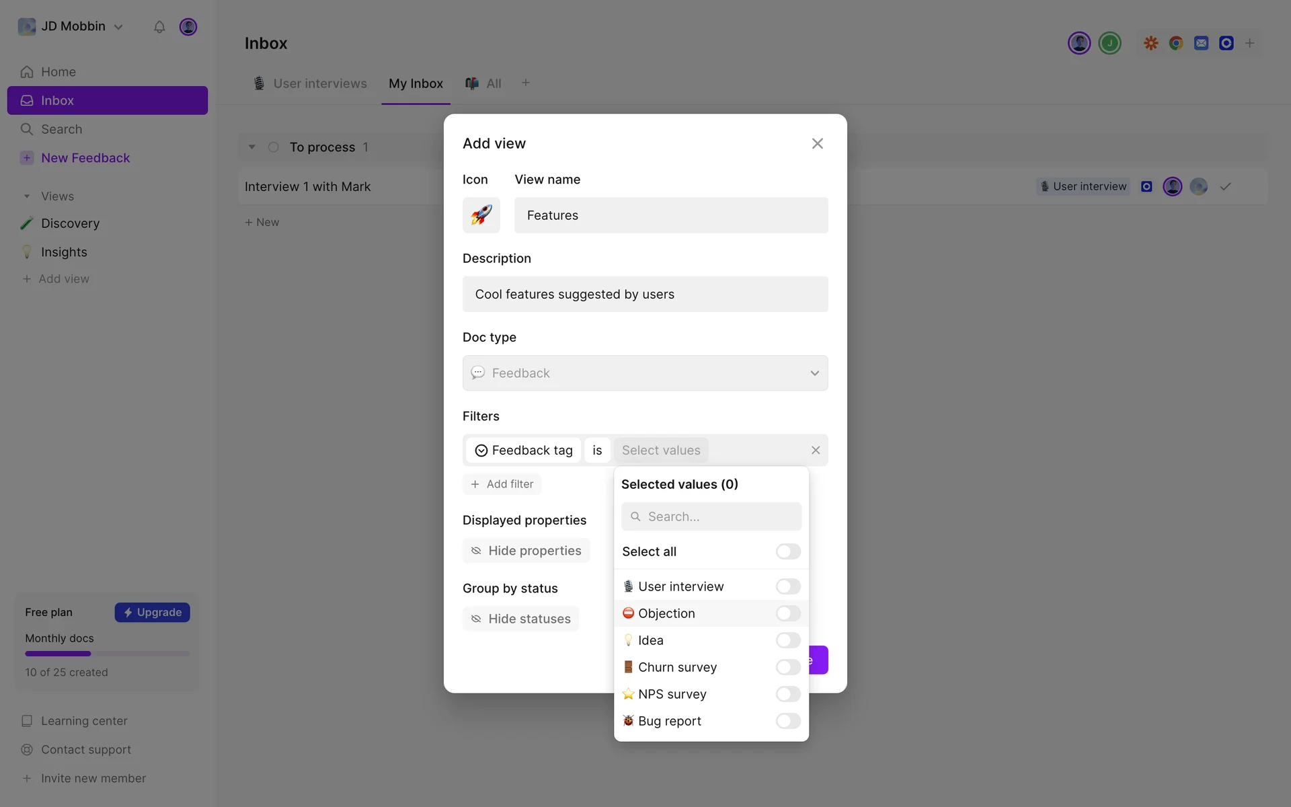Click the email integration icon

[x=1201, y=43]
